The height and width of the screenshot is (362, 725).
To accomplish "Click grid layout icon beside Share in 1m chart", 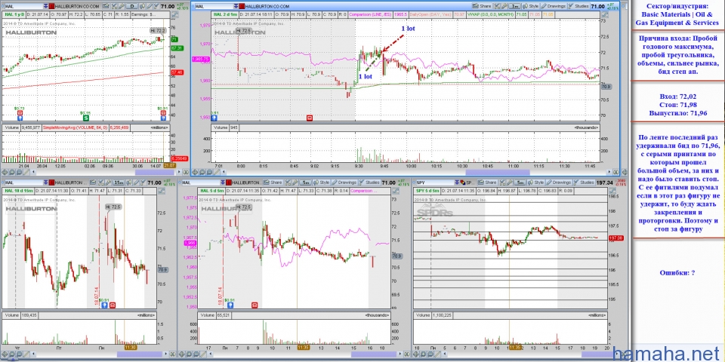I will pos(497,6).
